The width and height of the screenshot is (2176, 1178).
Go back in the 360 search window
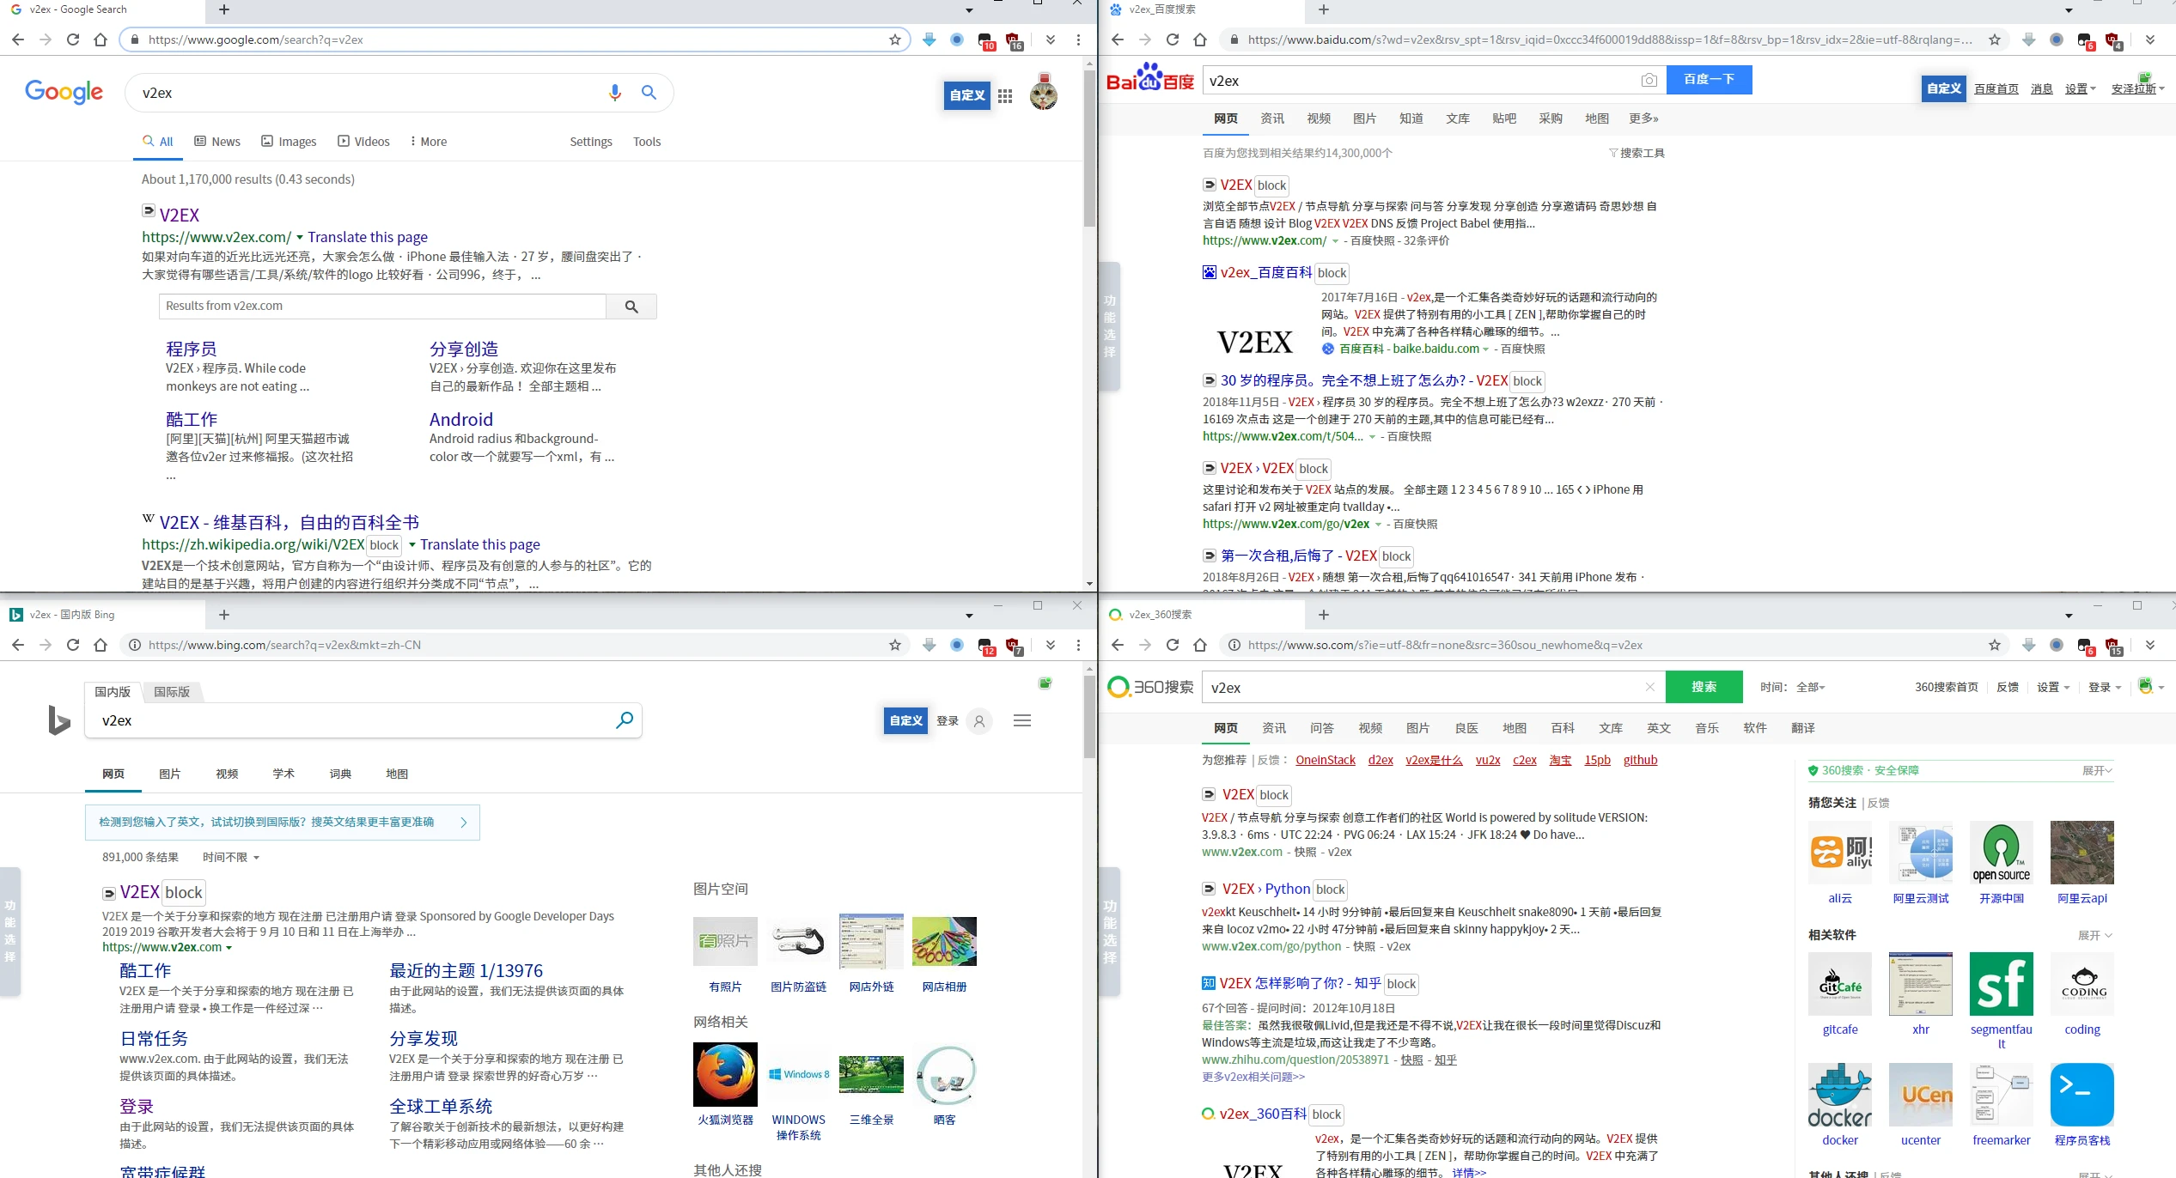click(1118, 645)
